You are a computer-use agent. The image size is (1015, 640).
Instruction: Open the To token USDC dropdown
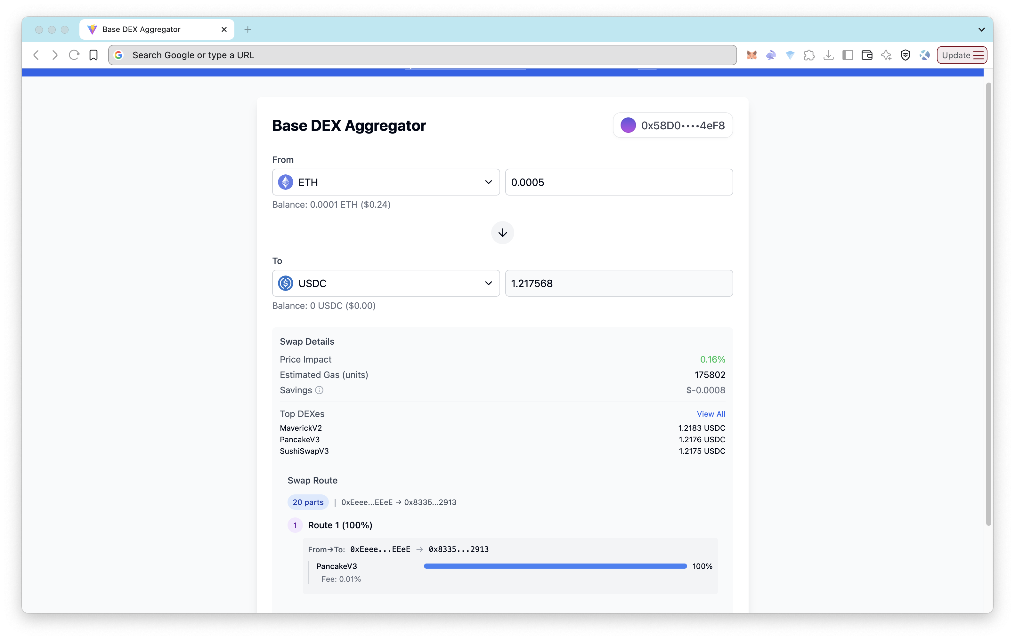click(x=386, y=283)
